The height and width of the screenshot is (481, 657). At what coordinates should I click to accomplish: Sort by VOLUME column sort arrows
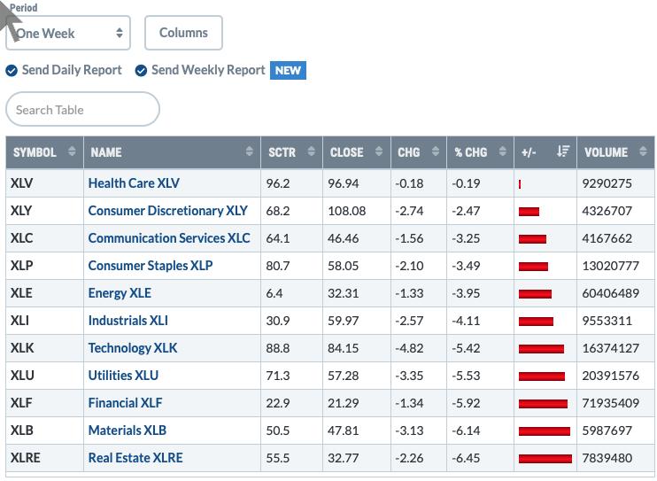coord(643,151)
